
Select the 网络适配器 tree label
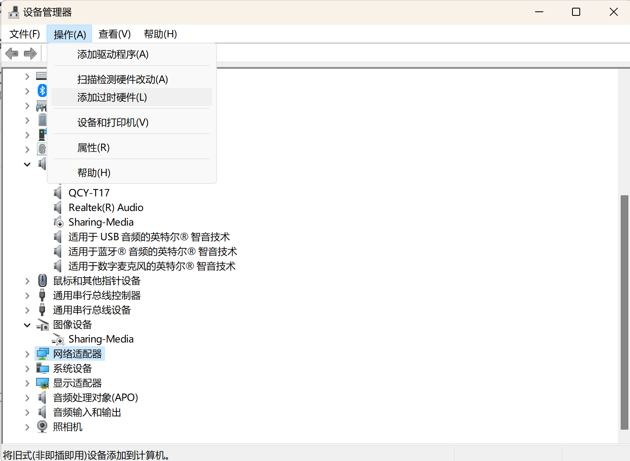point(77,354)
